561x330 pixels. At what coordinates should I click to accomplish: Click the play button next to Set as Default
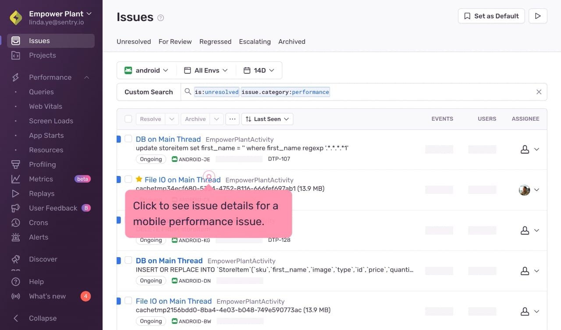click(x=538, y=16)
